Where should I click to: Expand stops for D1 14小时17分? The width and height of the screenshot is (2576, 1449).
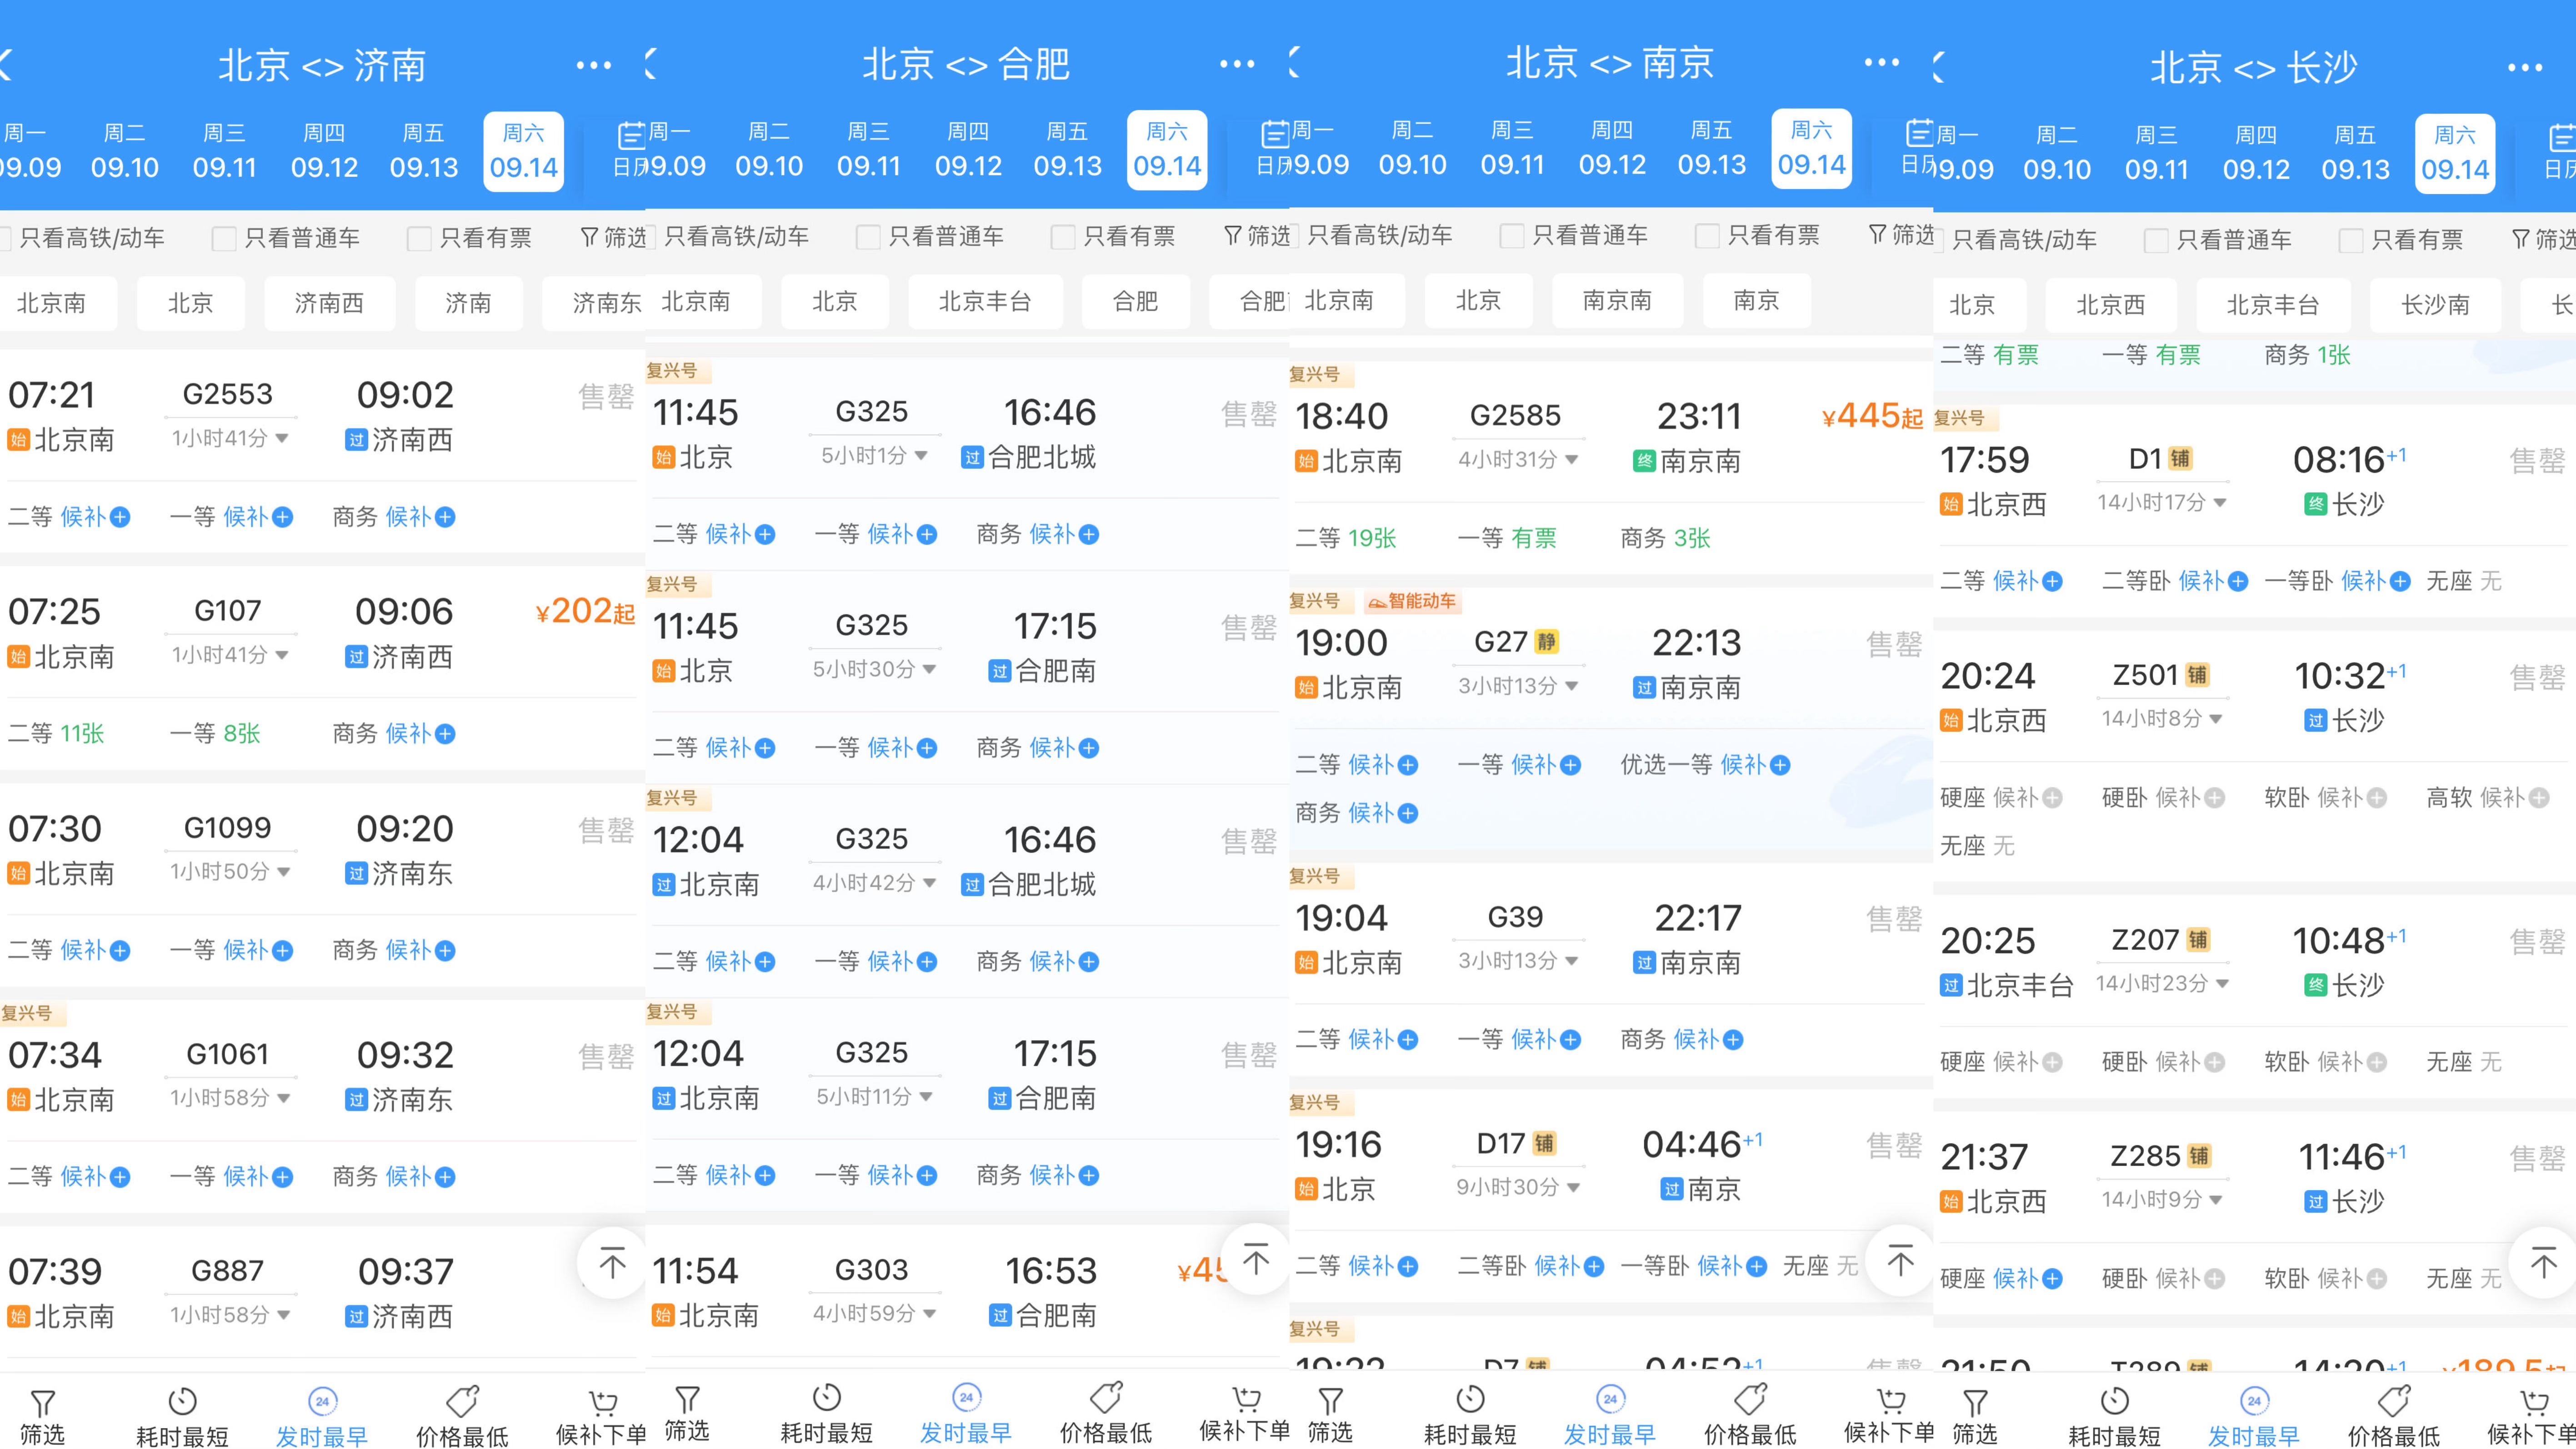pos(2162,502)
